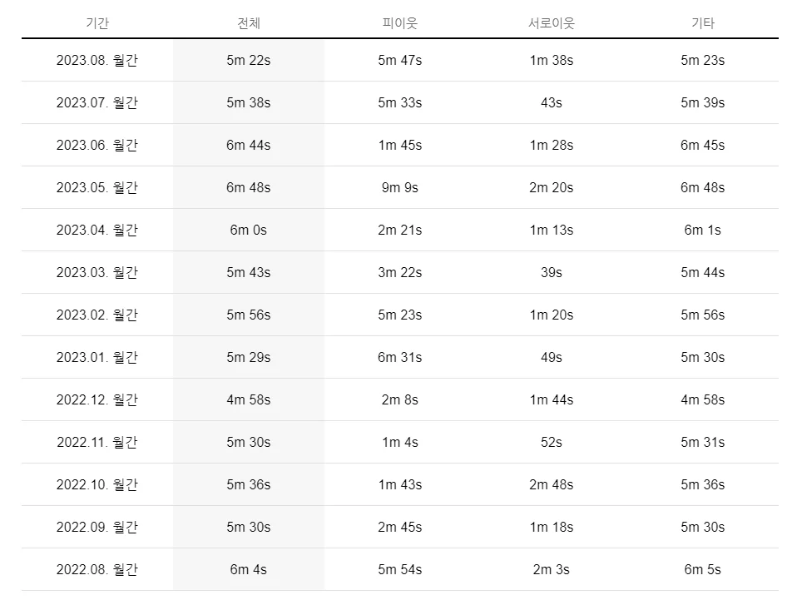Screen dimensions: 792x600
Task: Click the 6m 5s cell in 기타
Action: (x=703, y=569)
